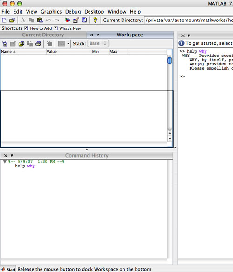Click the New variable icon in Workspace
Viewport: 233px width, 272px height.
point(5,43)
